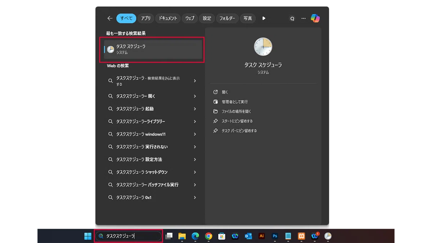Open Task View on taskbar
This screenshot has height=243, width=432.
pos(169,236)
